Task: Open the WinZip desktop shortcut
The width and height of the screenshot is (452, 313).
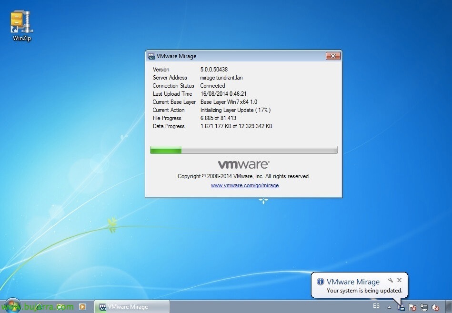Action: [x=21, y=26]
